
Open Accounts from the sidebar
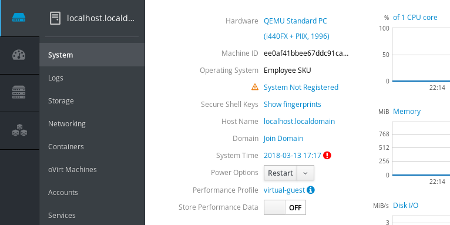(x=92, y=192)
